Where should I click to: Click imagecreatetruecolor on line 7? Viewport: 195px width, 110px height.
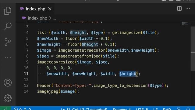point(82,50)
